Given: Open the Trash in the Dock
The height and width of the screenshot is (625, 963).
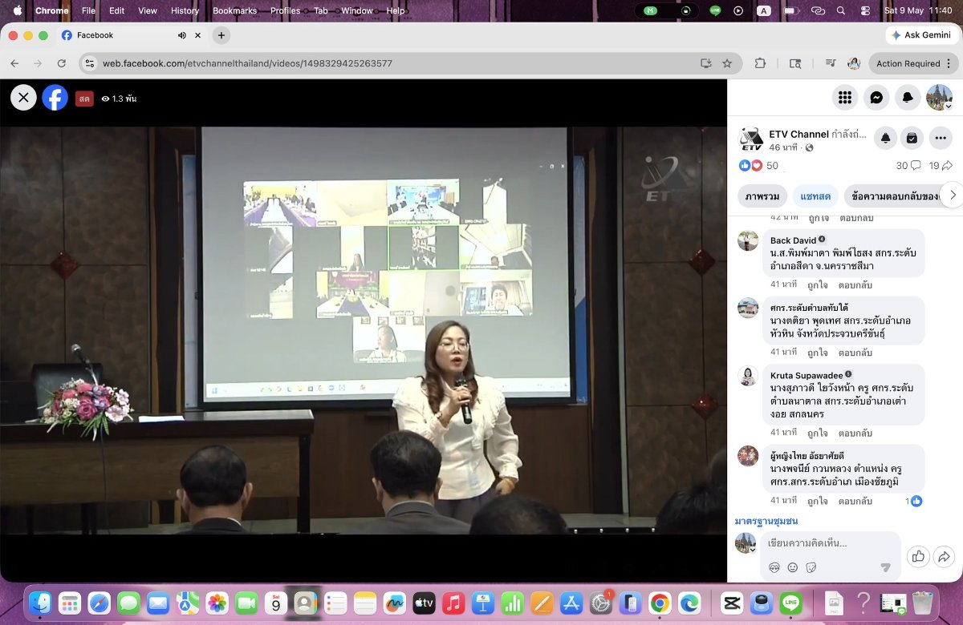Looking at the screenshot, I should [x=923, y=603].
